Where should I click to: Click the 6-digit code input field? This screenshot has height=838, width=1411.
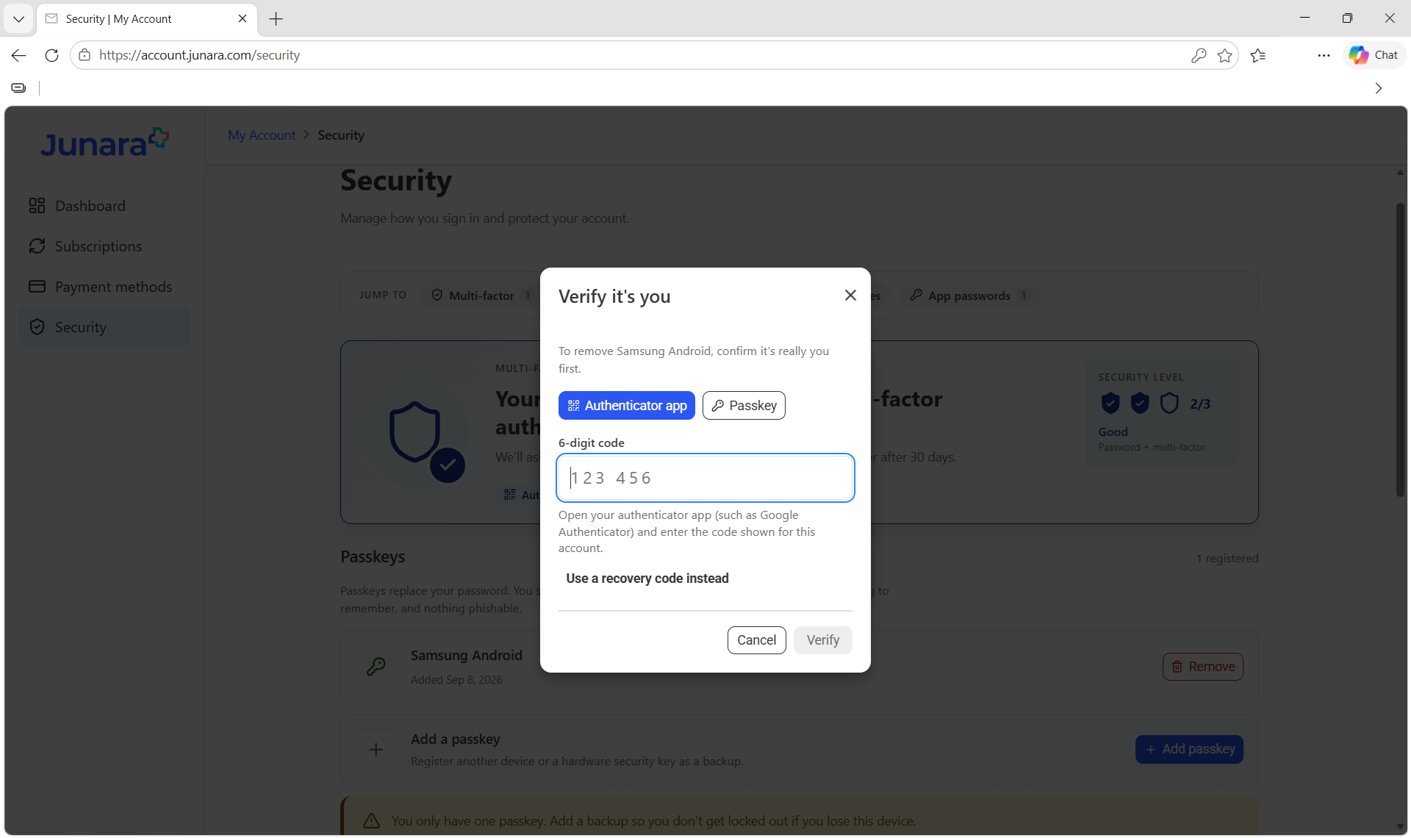pyautogui.click(x=705, y=478)
